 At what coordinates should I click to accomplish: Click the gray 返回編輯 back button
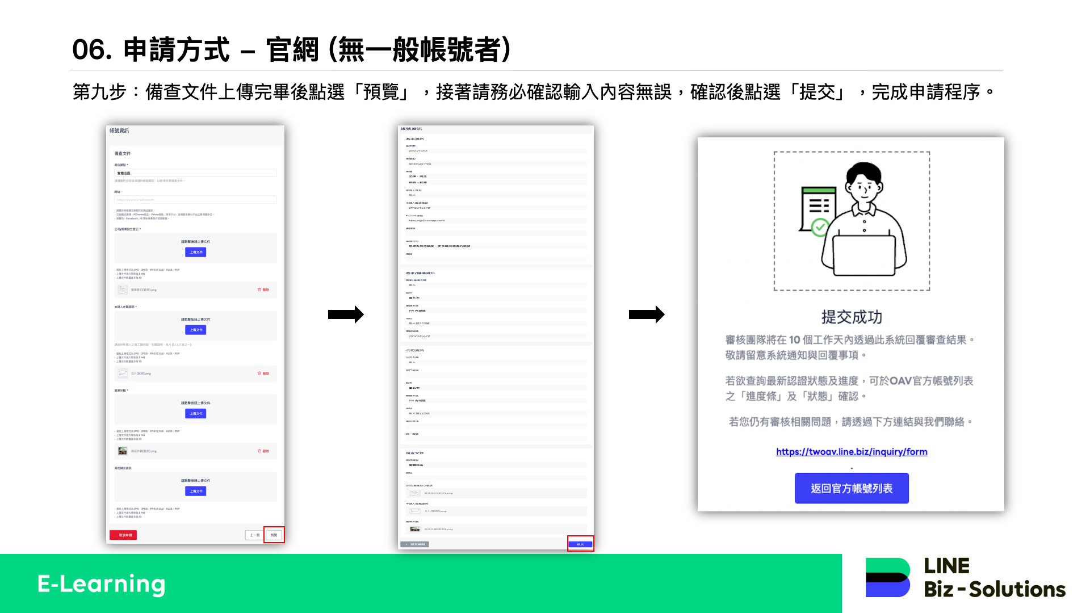[x=415, y=544]
